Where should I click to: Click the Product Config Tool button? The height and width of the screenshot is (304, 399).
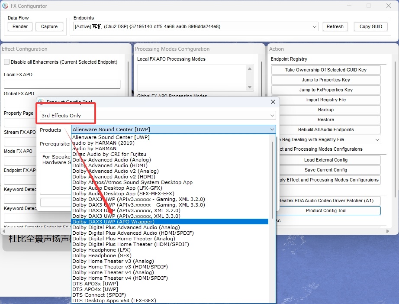click(328, 210)
